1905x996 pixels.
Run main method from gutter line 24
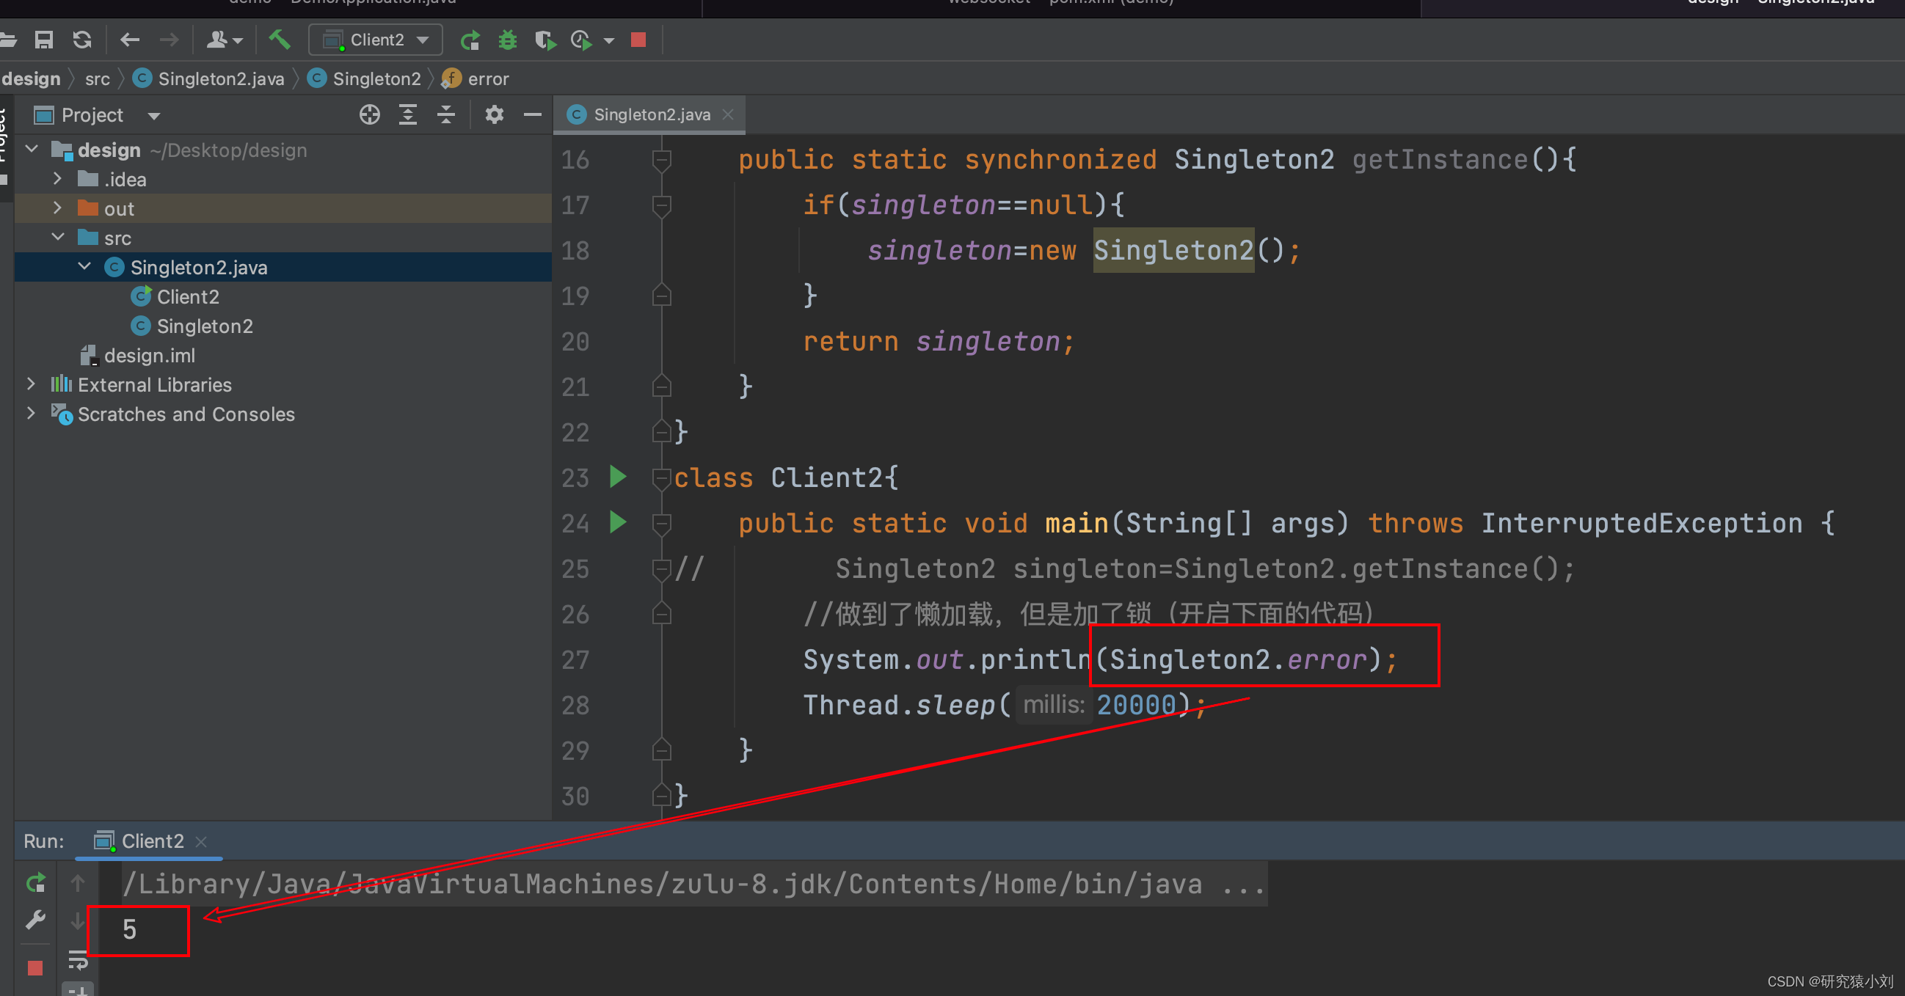click(618, 522)
